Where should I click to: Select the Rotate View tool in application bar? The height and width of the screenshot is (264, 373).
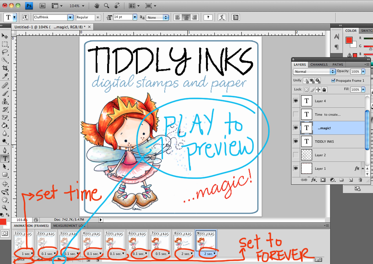tap(117, 6)
